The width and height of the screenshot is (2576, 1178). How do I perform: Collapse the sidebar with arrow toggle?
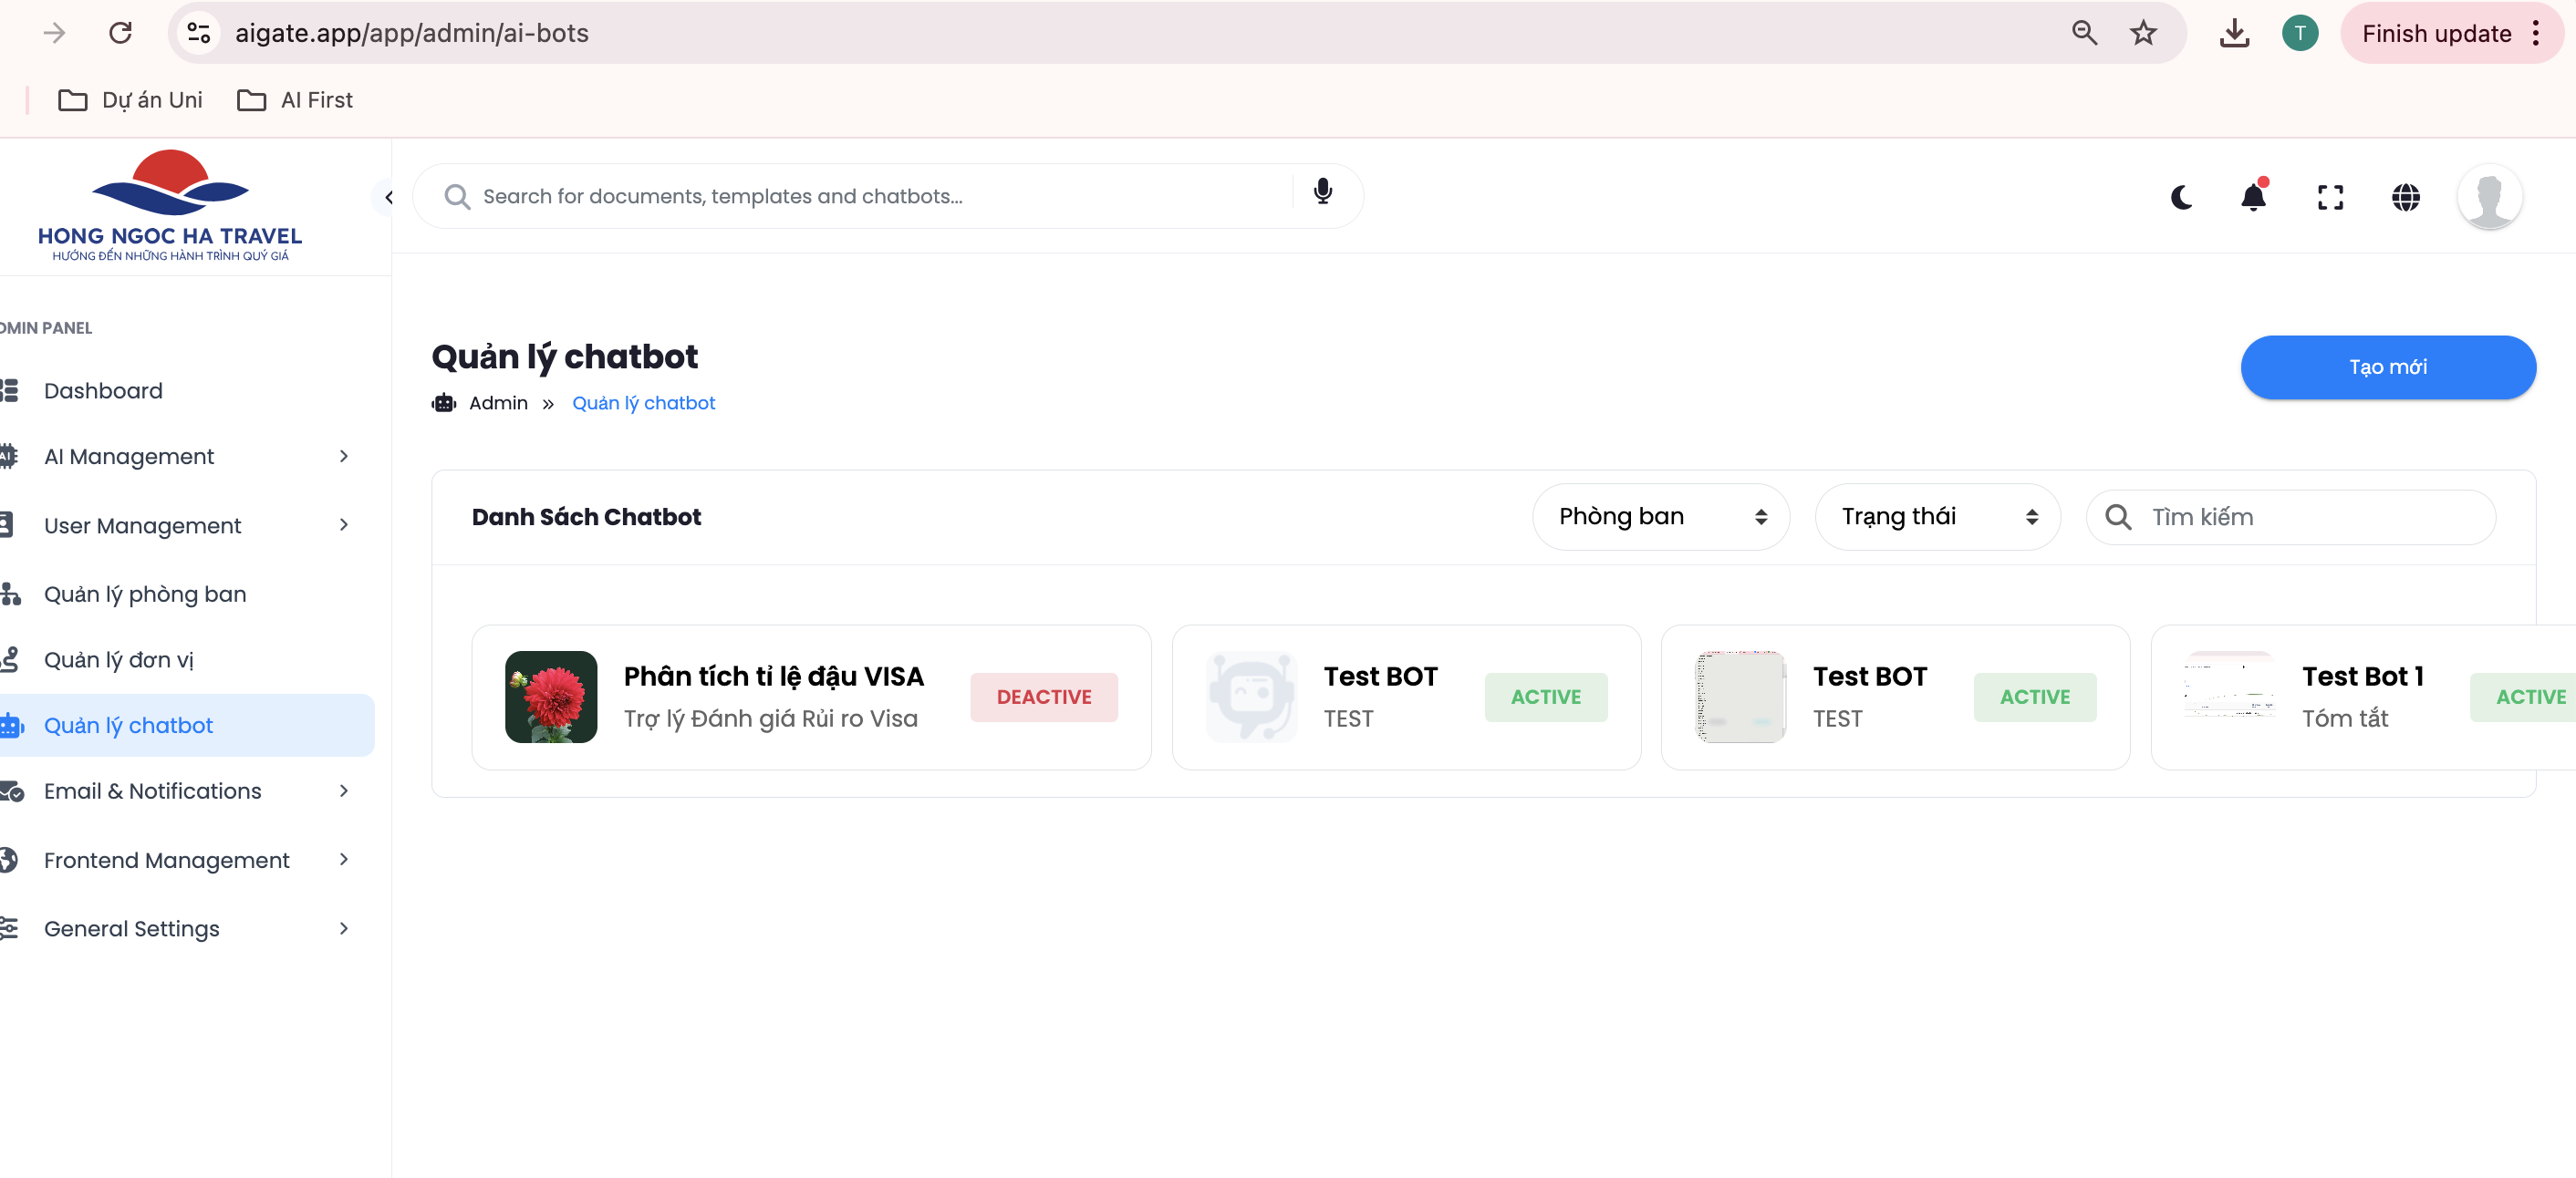click(x=388, y=197)
